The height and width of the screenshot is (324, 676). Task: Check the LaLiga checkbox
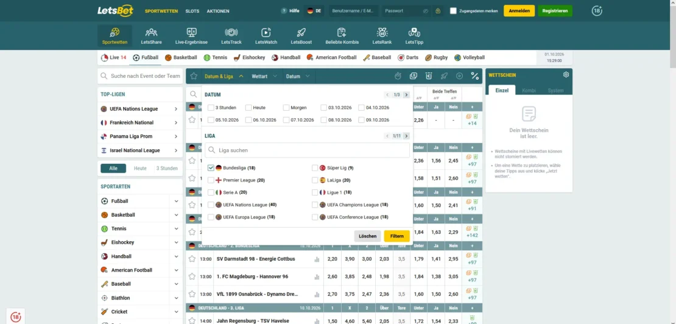tap(315, 180)
